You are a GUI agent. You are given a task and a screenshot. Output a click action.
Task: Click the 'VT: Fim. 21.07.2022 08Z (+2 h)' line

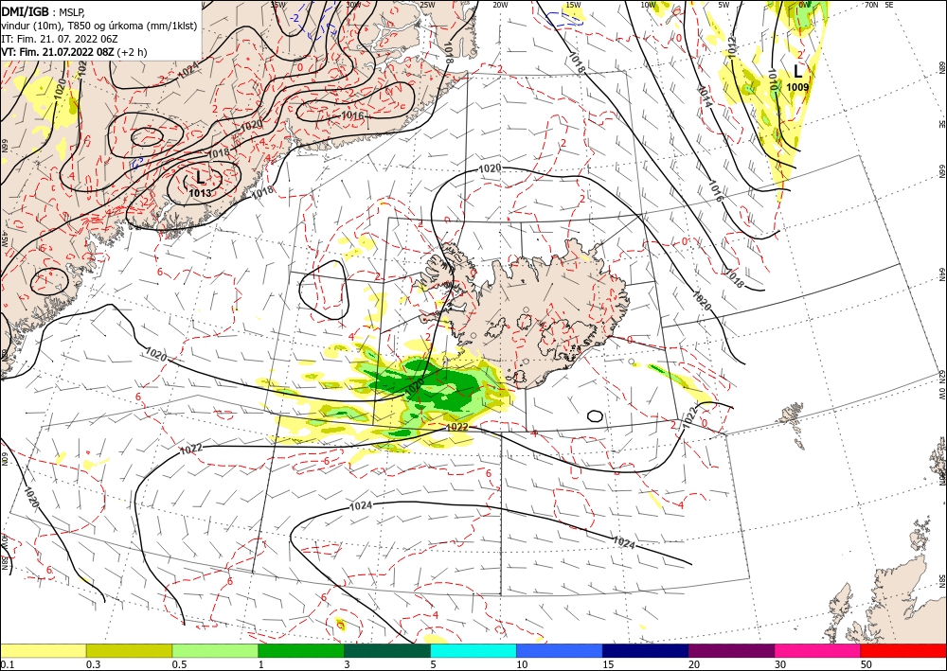click(74, 52)
